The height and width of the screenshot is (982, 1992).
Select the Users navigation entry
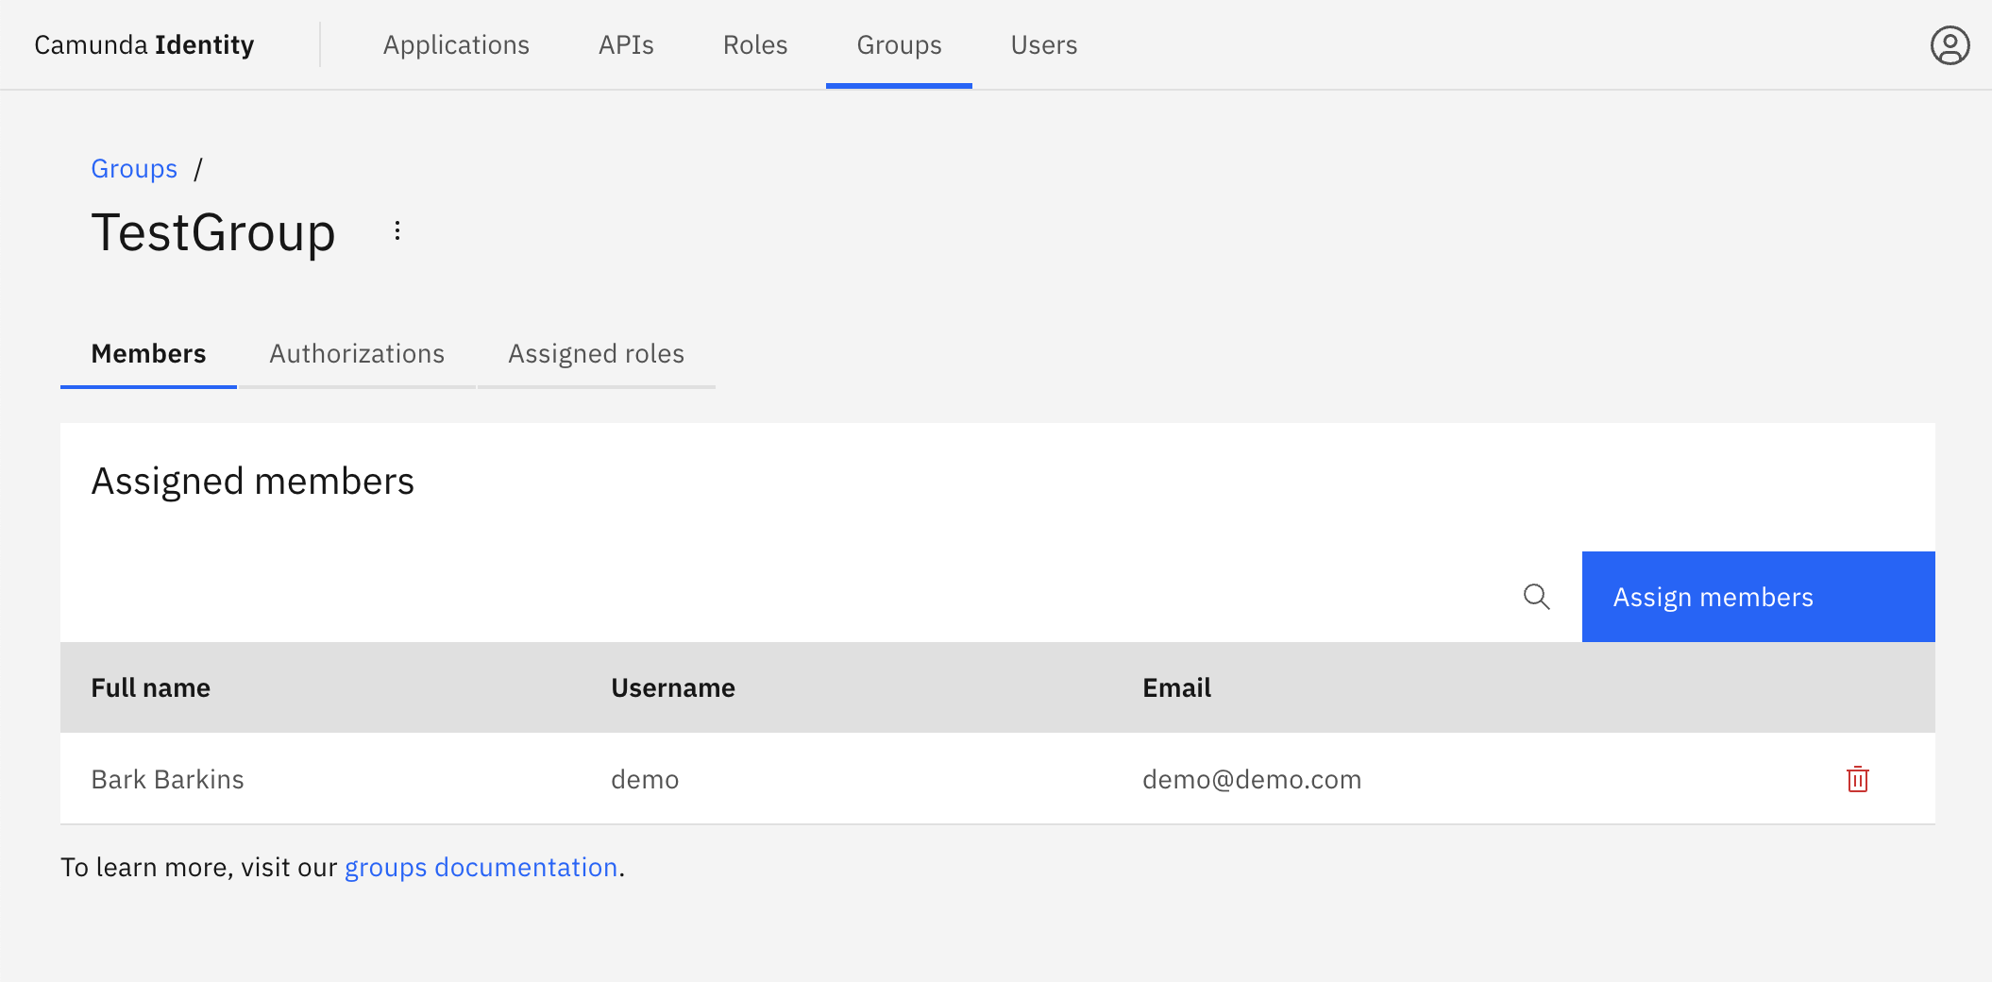point(1043,44)
